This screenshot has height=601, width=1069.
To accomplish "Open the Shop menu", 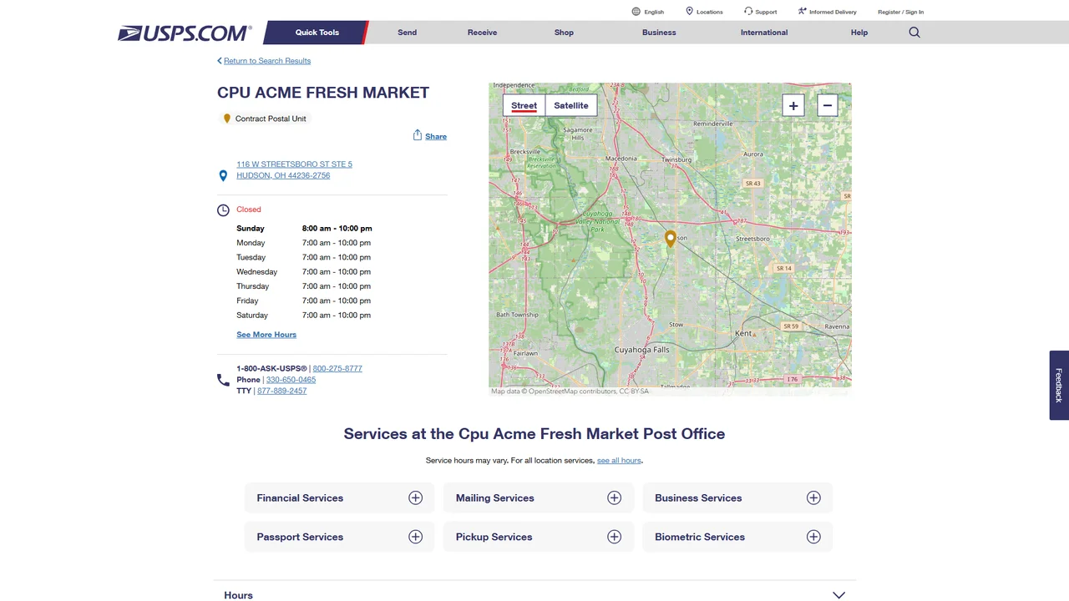I will (x=564, y=33).
